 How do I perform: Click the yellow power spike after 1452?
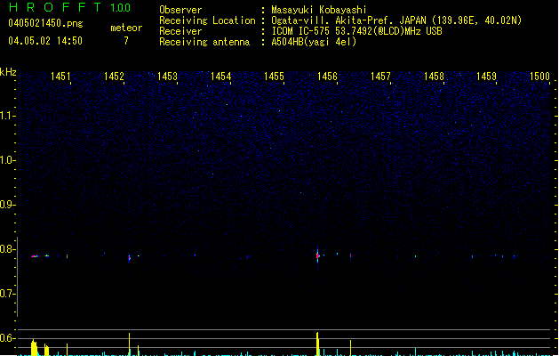click(130, 344)
